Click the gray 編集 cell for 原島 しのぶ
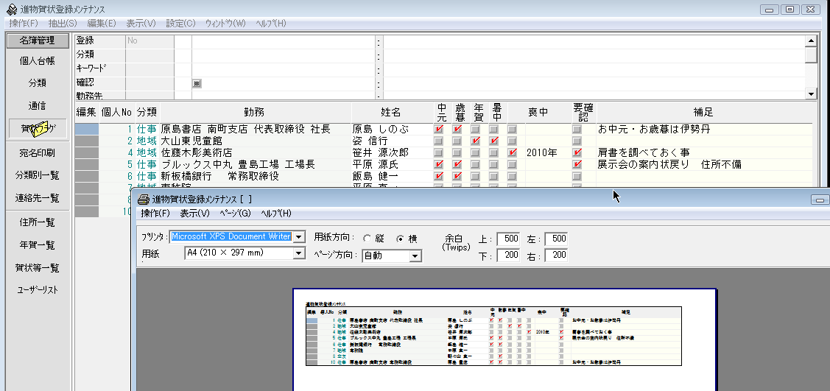 87,129
